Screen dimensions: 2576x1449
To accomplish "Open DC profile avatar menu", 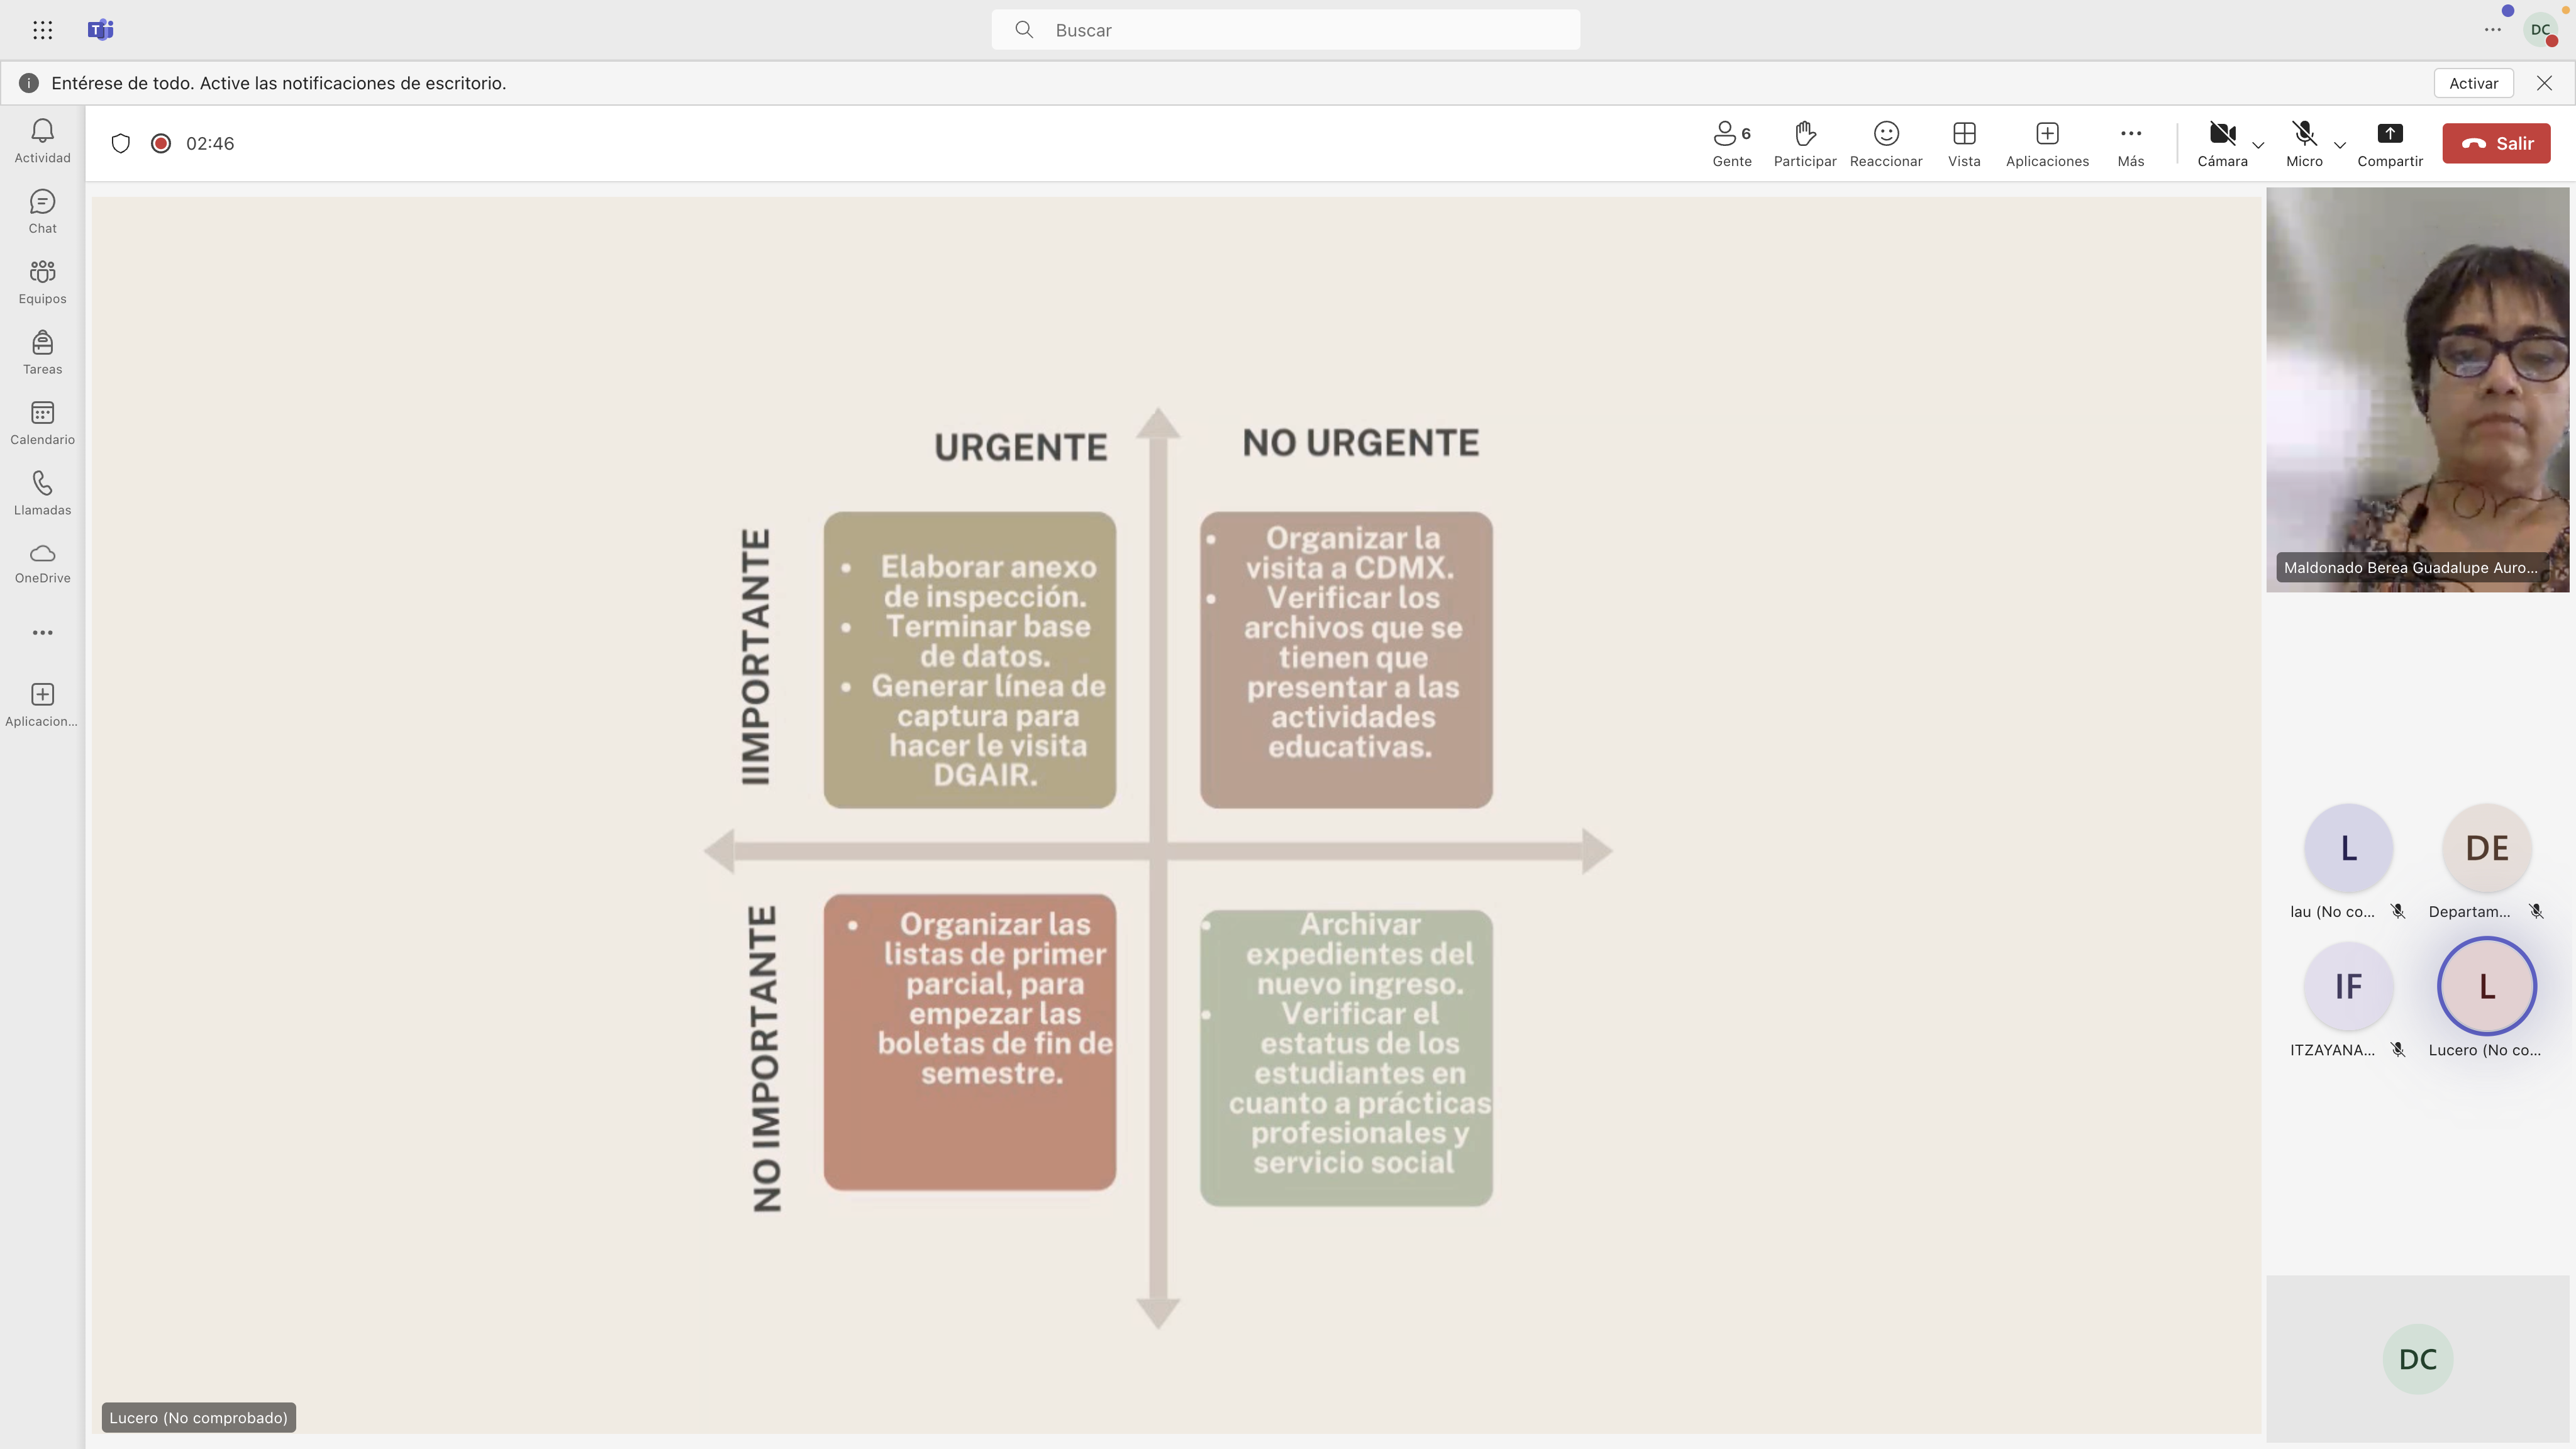I will [2541, 30].
